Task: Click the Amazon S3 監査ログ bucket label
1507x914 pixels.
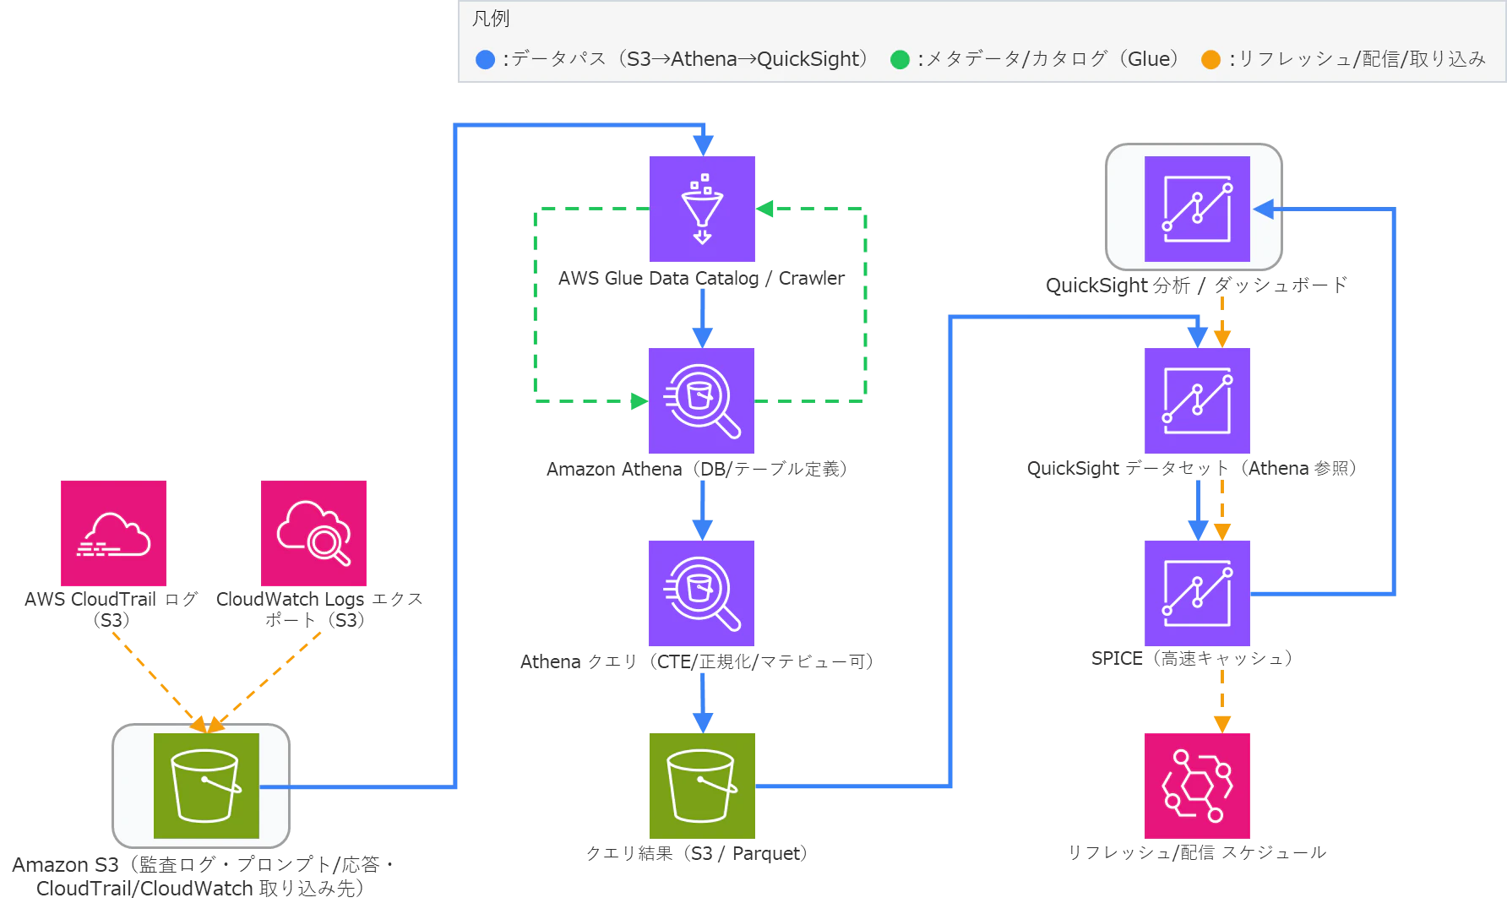Action: coord(203,876)
